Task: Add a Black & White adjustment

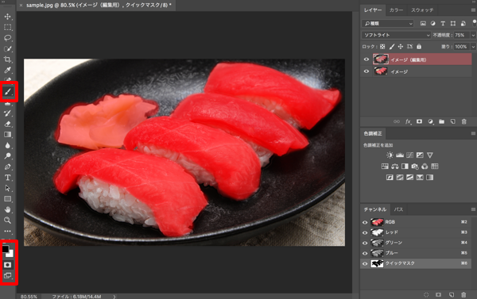Action: (405, 167)
